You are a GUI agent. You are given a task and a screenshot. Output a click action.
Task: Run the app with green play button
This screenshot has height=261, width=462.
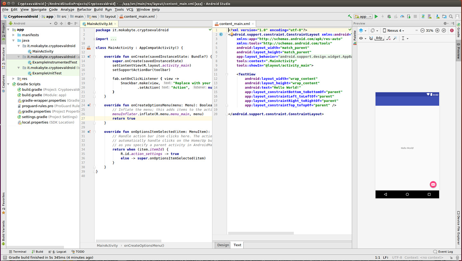pyautogui.click(x=376, y=16)
